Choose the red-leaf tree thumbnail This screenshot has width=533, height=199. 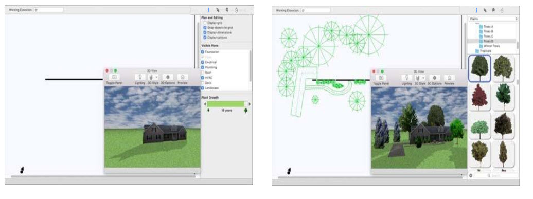point(479,97)
